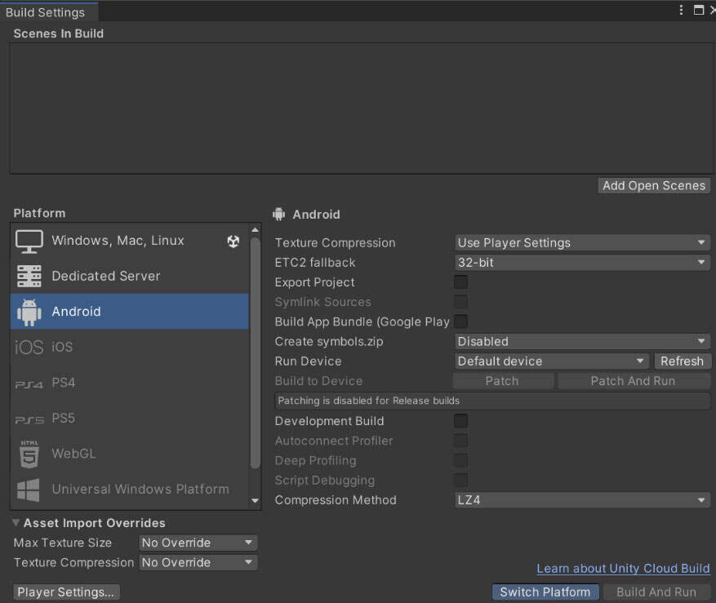716x603 pixels.
Task: Toggle the Build App Bundle checkbox
Action: tap(461, 321)
